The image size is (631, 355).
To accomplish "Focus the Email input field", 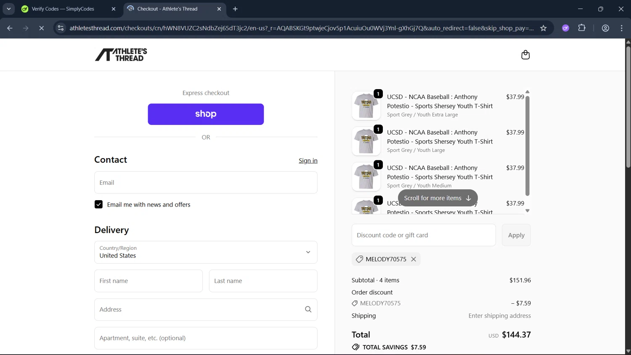I will point(206,183).
